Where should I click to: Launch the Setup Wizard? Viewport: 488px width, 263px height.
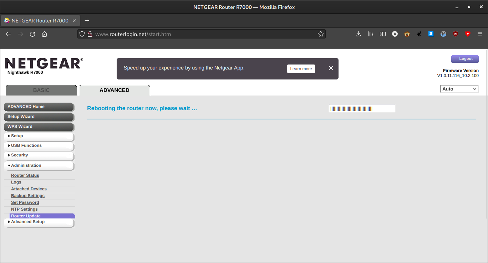pos(39,117)
